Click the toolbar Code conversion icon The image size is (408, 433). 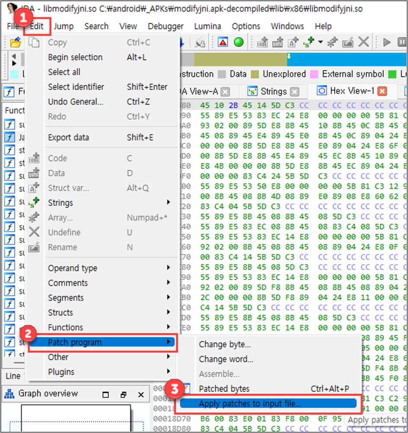tap(262, 42)
